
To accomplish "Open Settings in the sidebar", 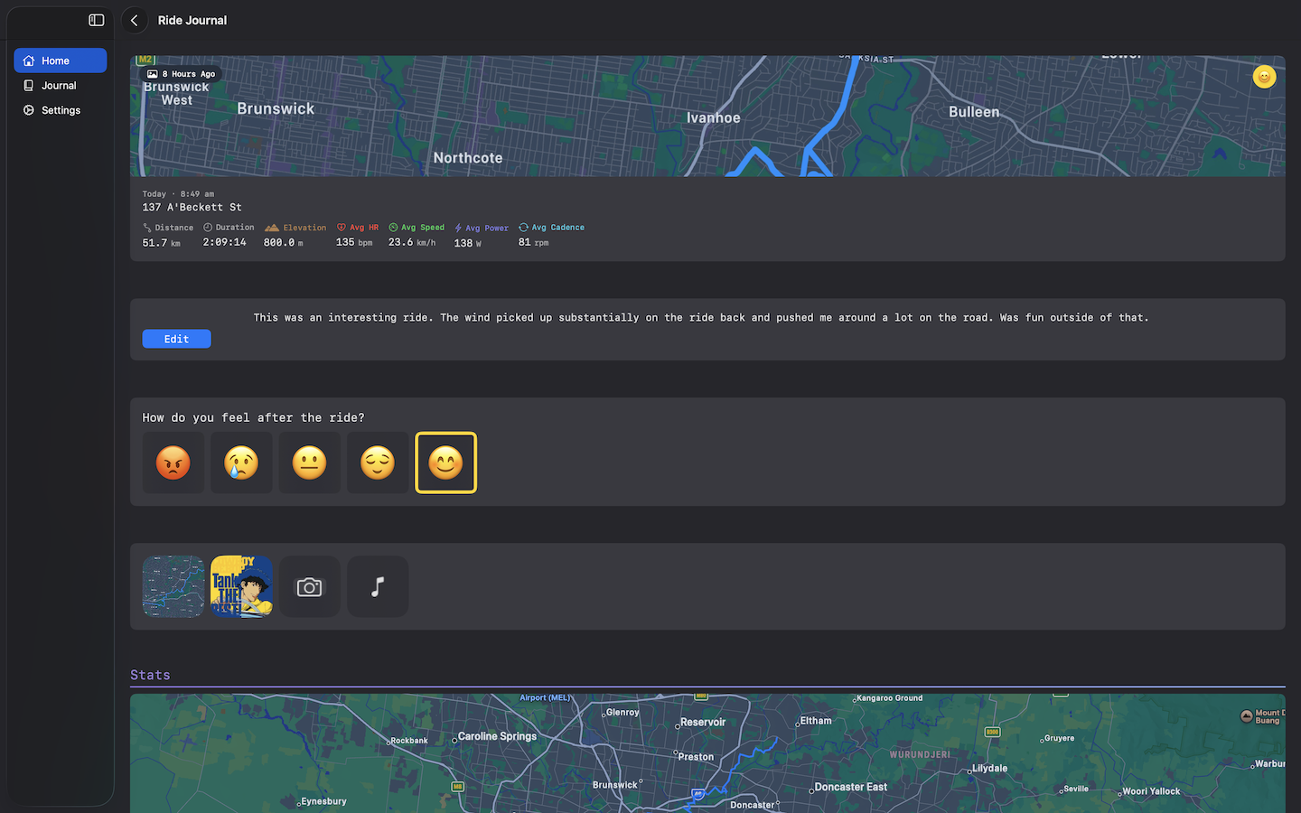I will pos(61,110).
